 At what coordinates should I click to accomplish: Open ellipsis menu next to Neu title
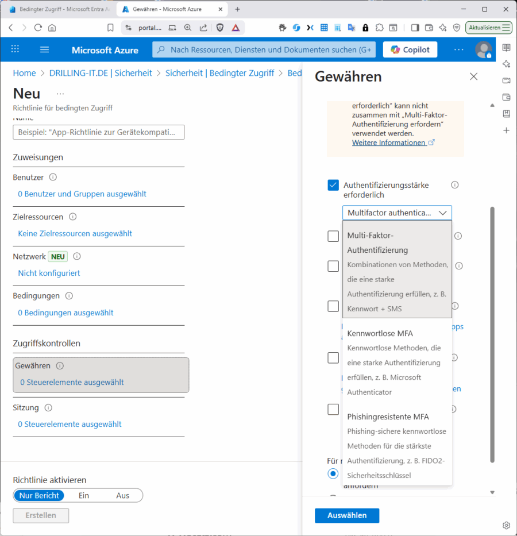(x=60, y=94)
